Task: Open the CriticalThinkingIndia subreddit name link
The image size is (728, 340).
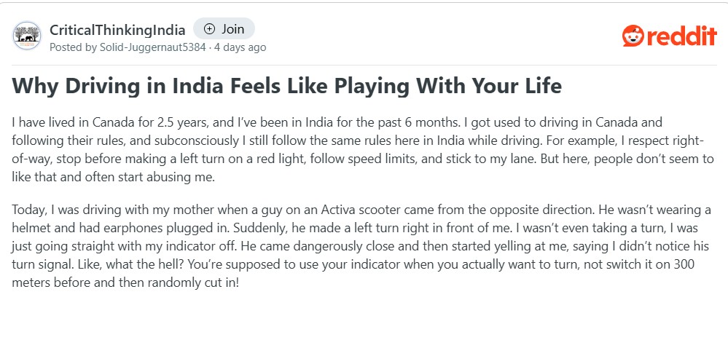Action: tap(117, 29)
